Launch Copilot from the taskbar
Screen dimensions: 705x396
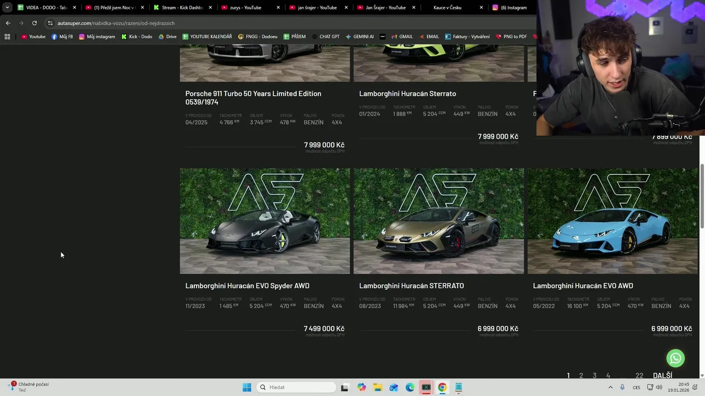coord(361,387)
